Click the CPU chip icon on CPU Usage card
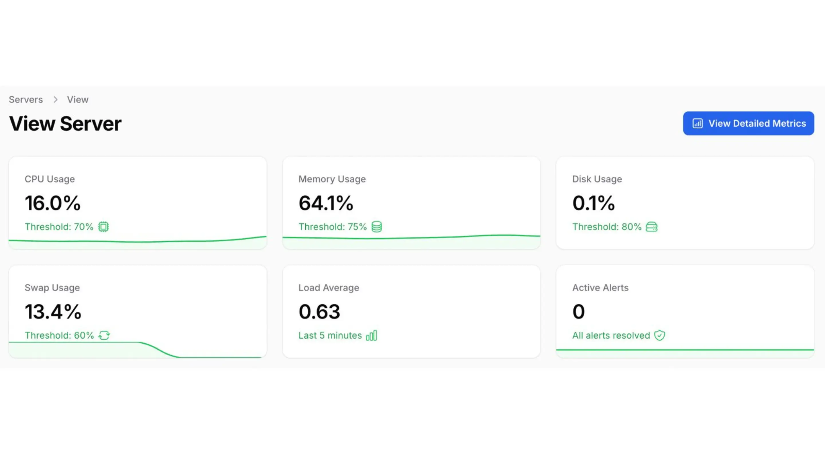Image resolution: width=825 pixels, height=454 pixels. click(103, 227)
